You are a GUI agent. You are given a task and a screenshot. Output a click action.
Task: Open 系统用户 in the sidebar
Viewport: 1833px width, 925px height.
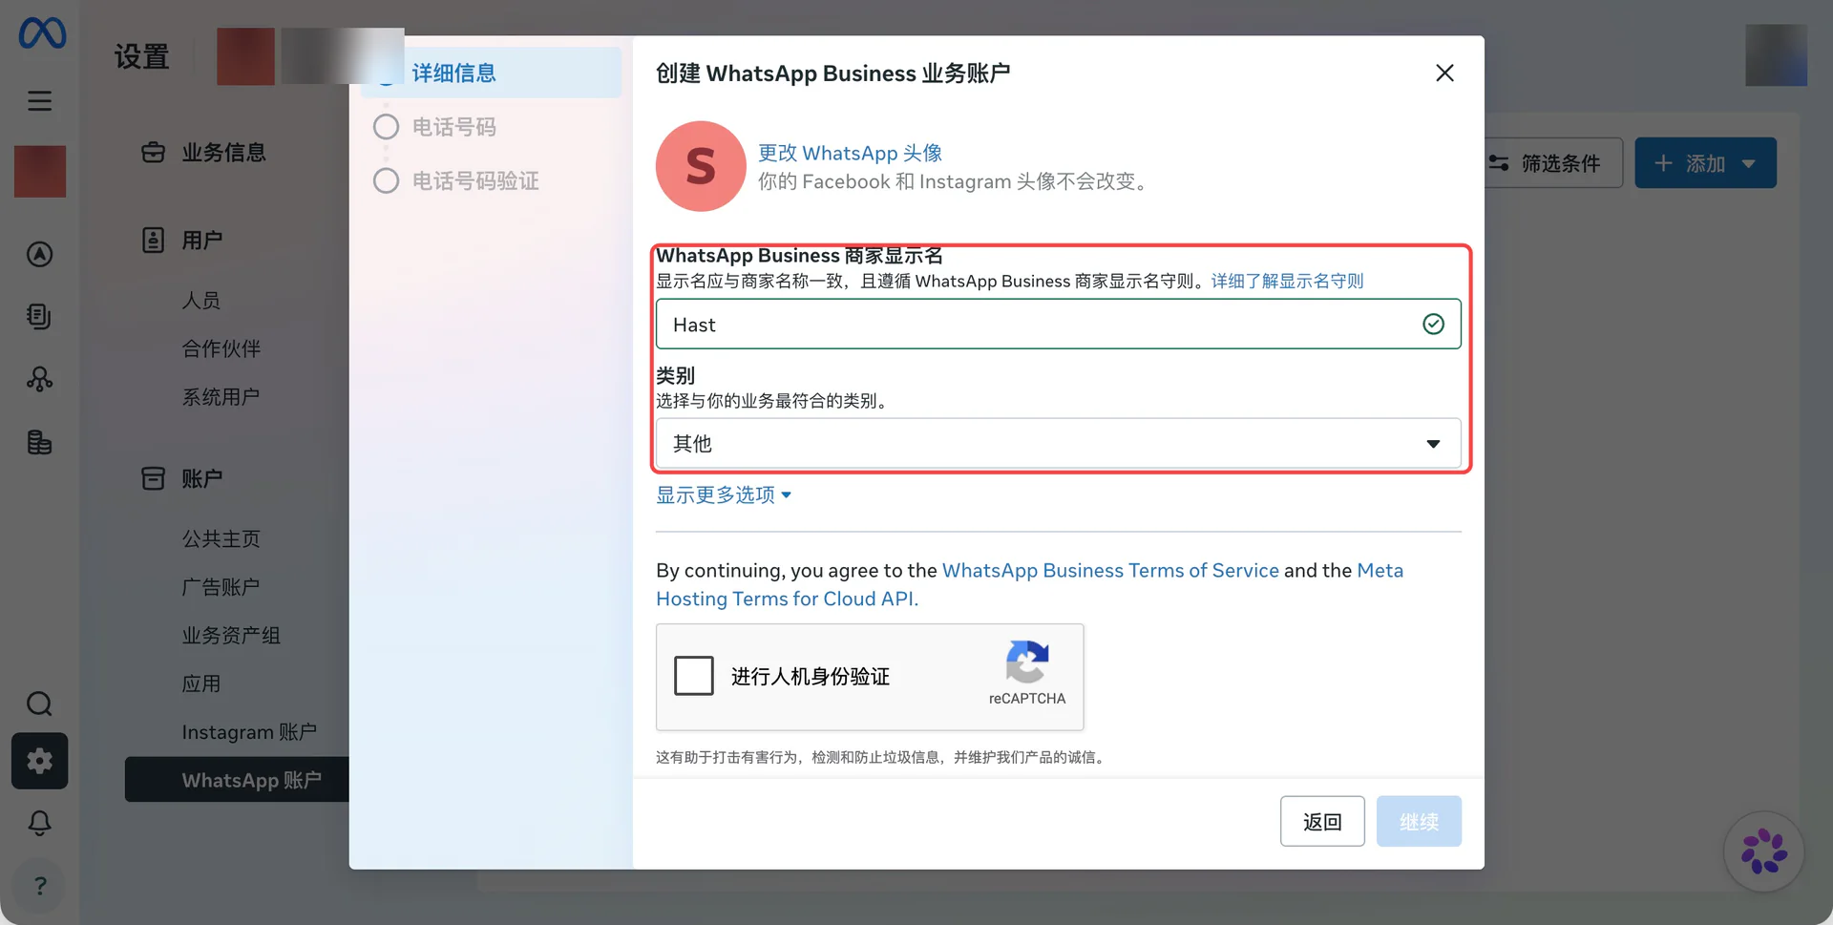point(221,396)
